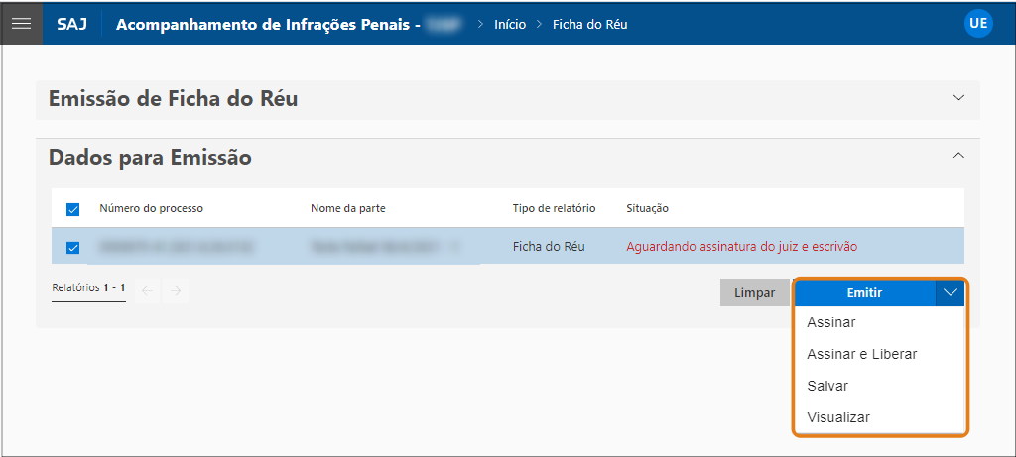Open the UE user avatar menu

coord(978,24)
